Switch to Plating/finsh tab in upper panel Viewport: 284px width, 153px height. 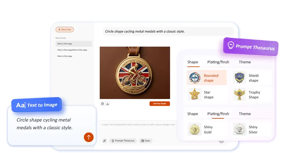218,62
